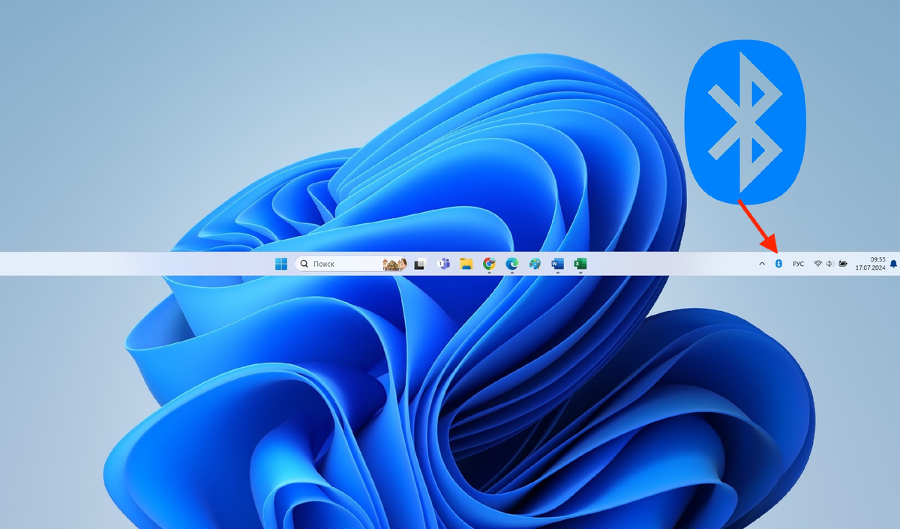Screen dimensions: 900x529
Task: Open the Windows Start menu
Action: [281, 264]
